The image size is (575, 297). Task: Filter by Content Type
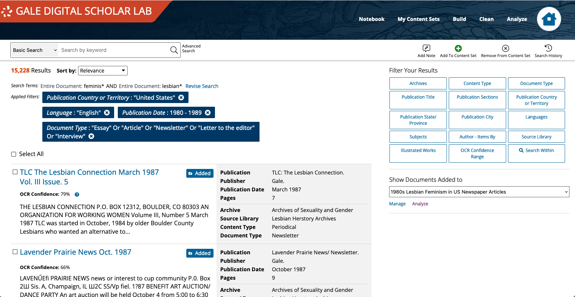[477, 83]
